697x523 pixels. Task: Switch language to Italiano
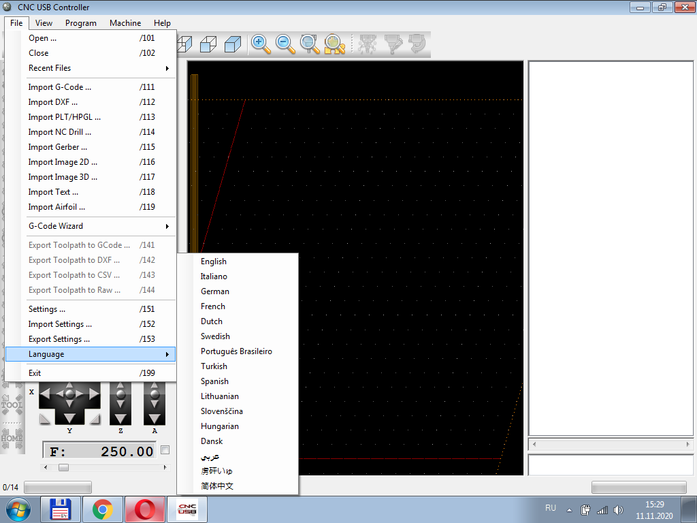coord(238,276)
